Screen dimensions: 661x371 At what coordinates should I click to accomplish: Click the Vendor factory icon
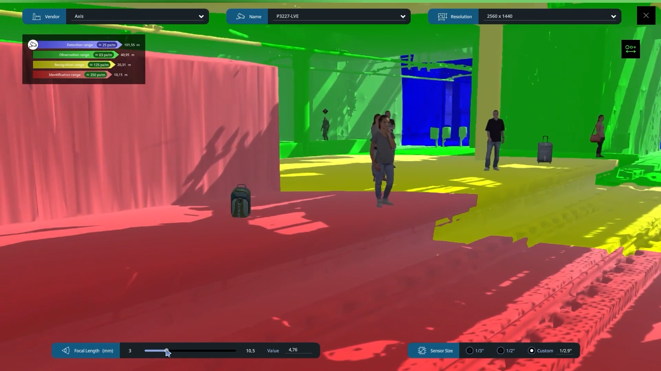tap(36, 16)
